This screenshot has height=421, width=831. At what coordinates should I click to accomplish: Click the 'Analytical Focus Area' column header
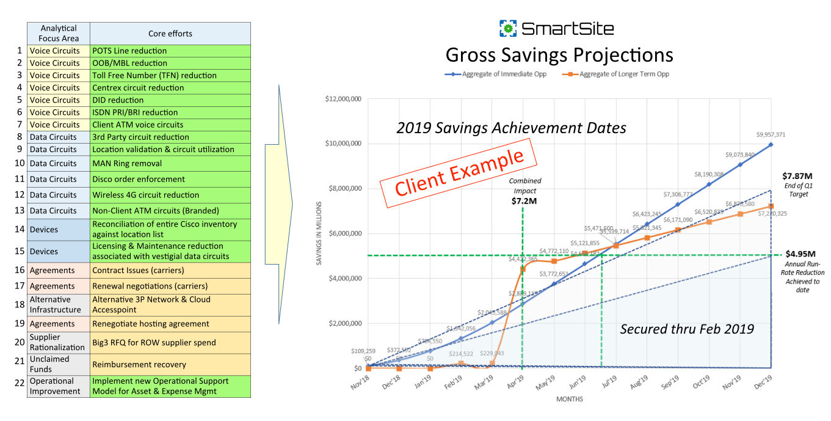tap(59, 33)
